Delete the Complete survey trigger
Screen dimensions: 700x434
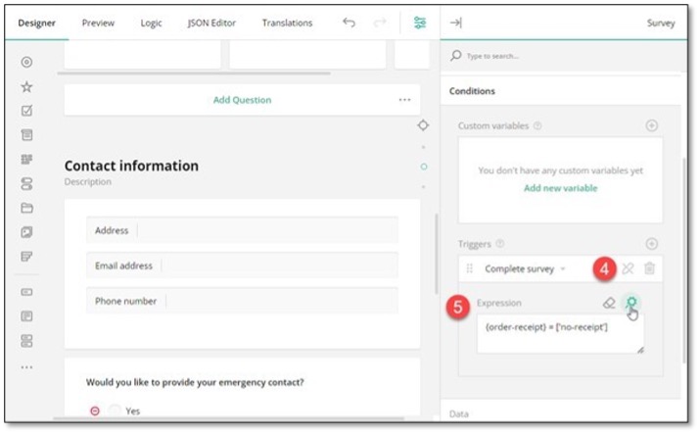pos(649,268)
